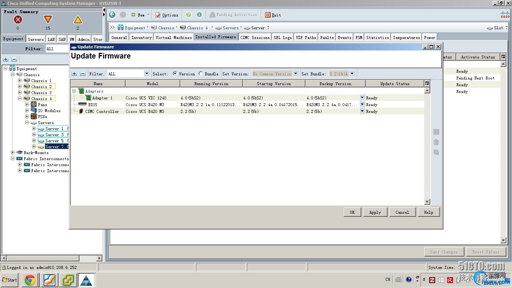Select the Bundle radio button
This screenshot has width=512, height=288.
(x=201, y=73)
